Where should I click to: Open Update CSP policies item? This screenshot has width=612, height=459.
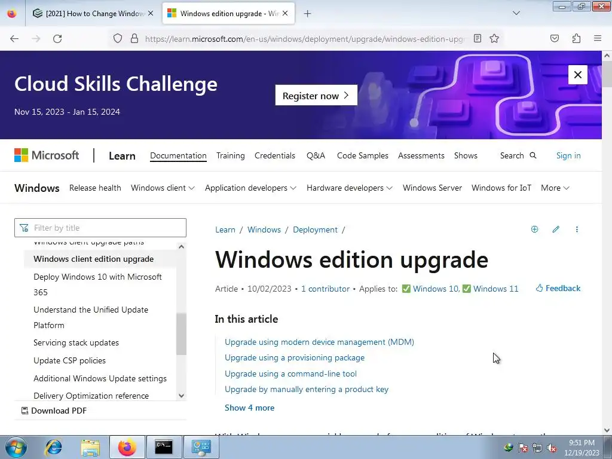pyautogui.click(x=69, y=360)
